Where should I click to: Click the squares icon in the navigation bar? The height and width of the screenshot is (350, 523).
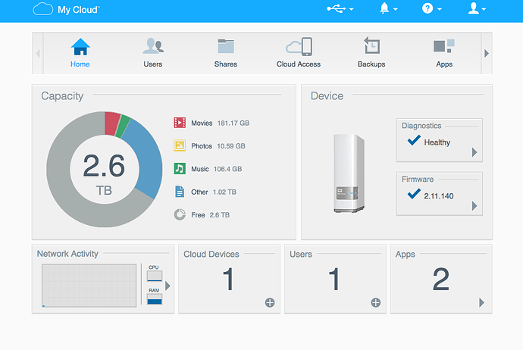[444, 46]
